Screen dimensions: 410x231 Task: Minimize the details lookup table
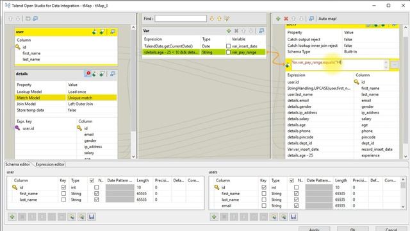[113, 74]
